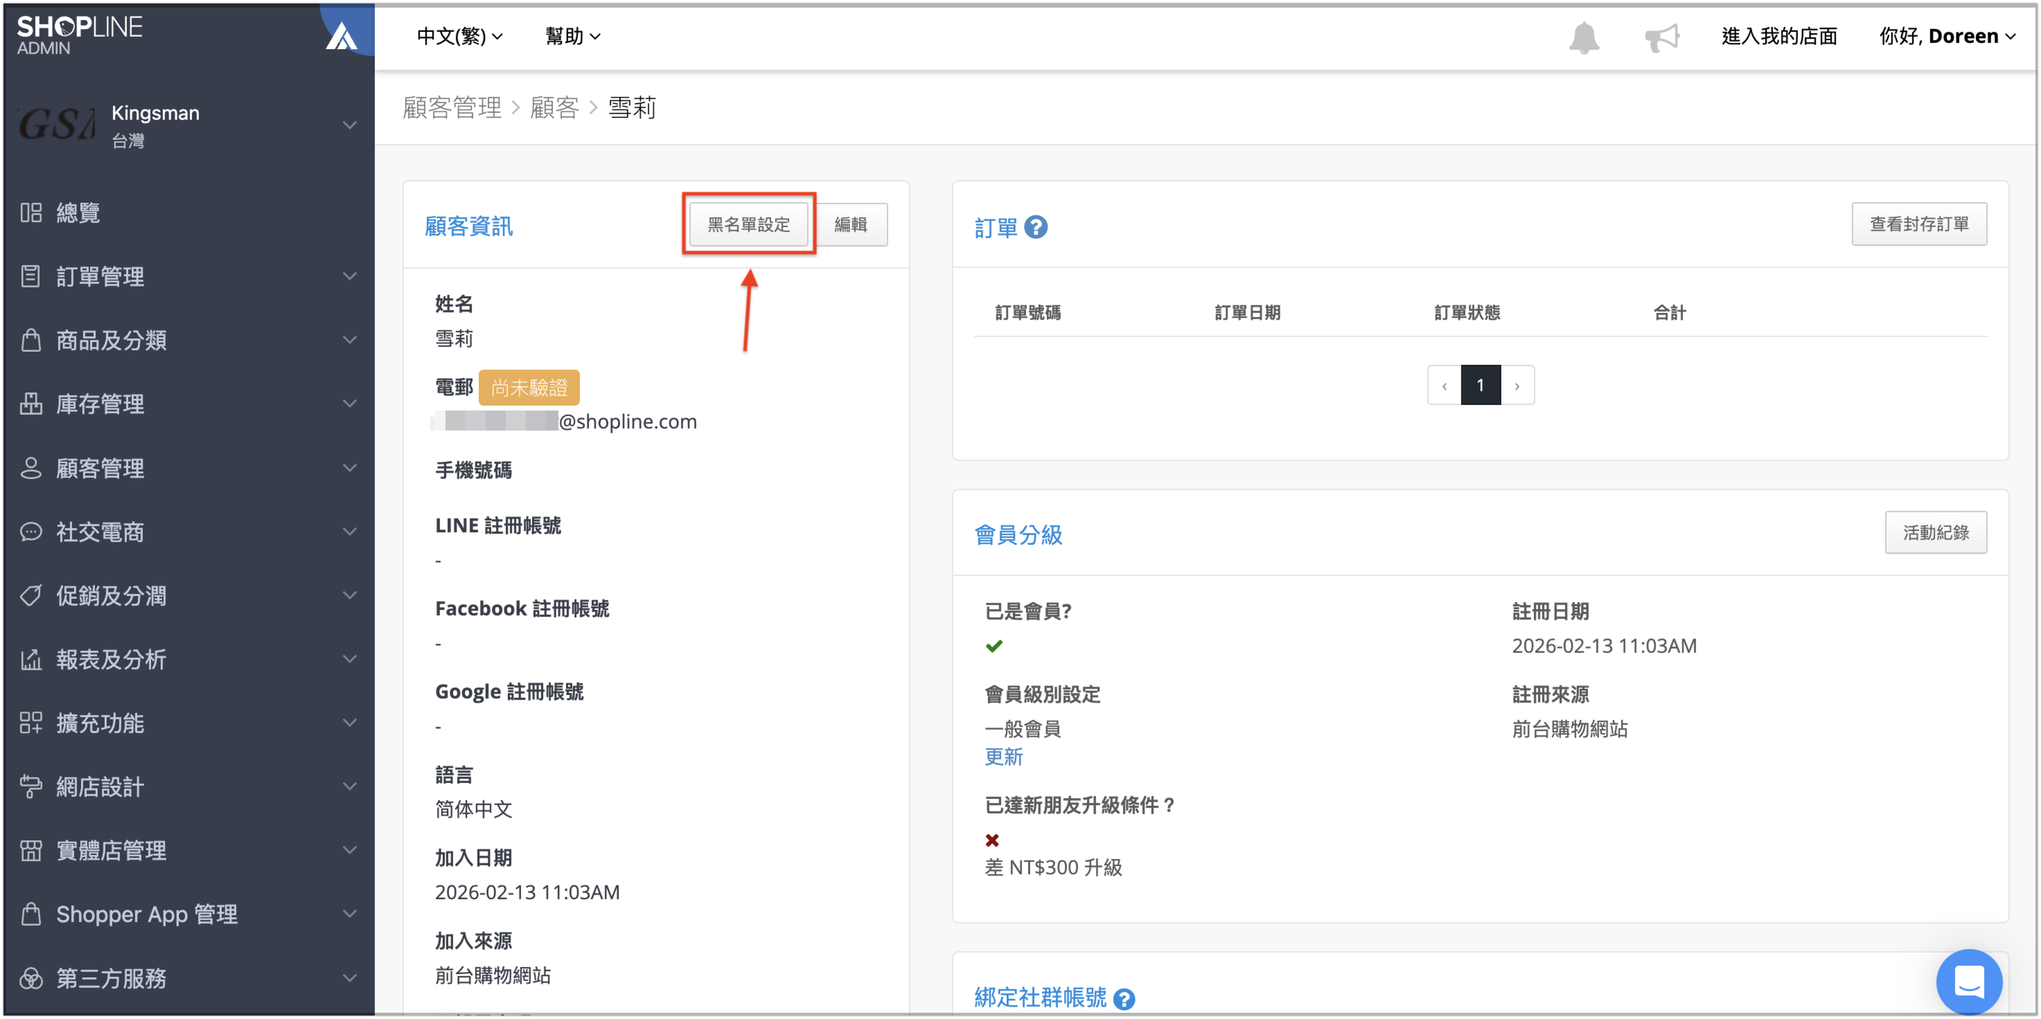Click the 顧客管理 breadcrumb

tap(452, 108)
